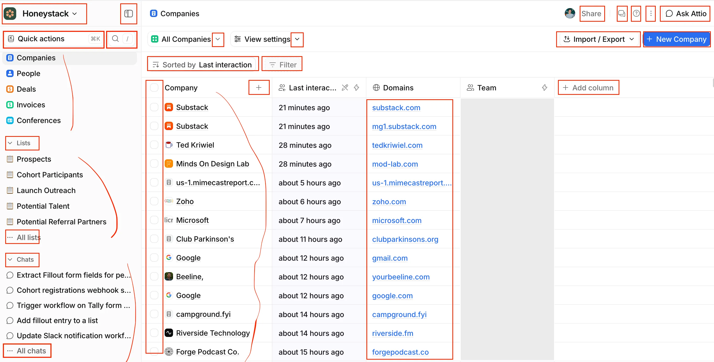Open the comments icon in header
The width and height of the screenshot is (714, 362).
[x=622, y=14]
